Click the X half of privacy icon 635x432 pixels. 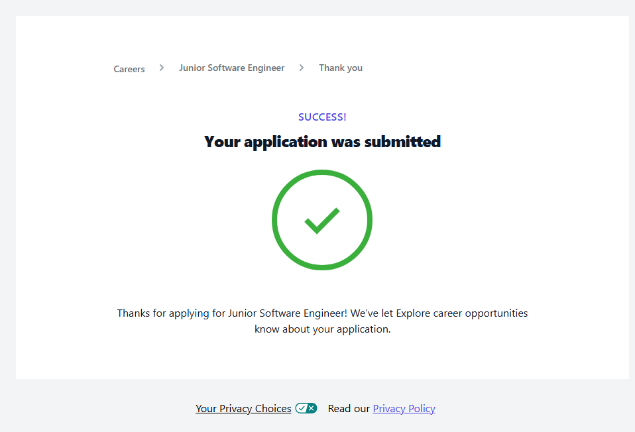tap(312, 408)
